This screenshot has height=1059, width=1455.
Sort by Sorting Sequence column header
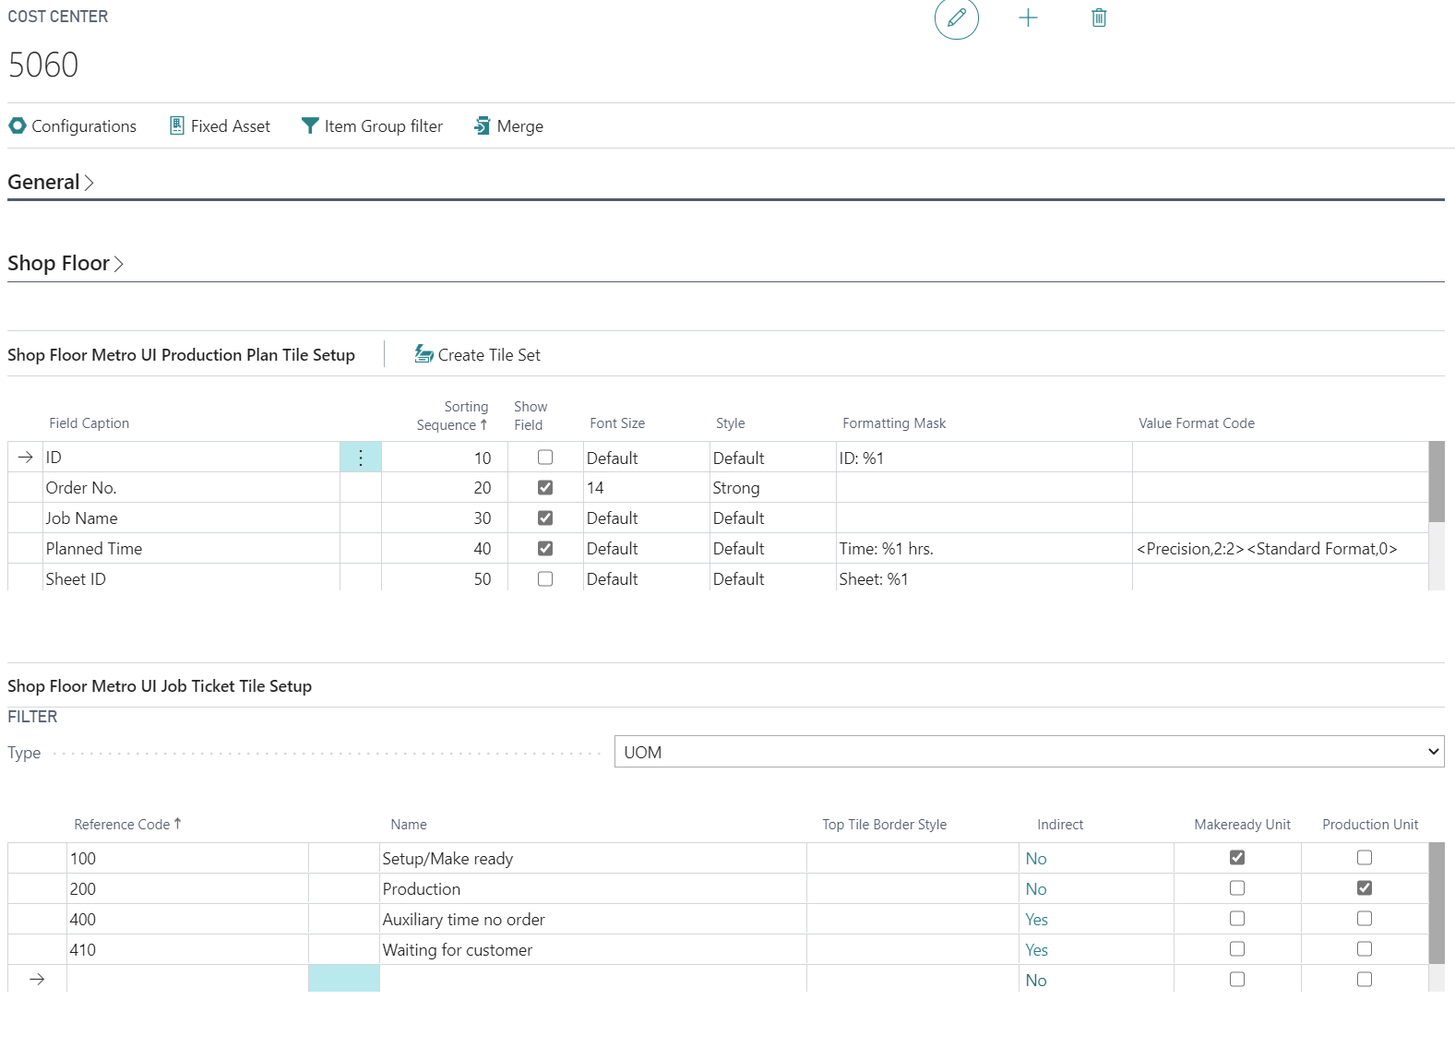pos(452,416)
